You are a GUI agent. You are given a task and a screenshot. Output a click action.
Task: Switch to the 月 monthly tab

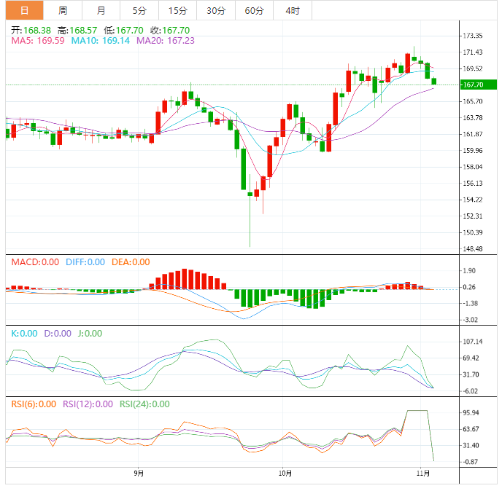click(x=101, y=10)
